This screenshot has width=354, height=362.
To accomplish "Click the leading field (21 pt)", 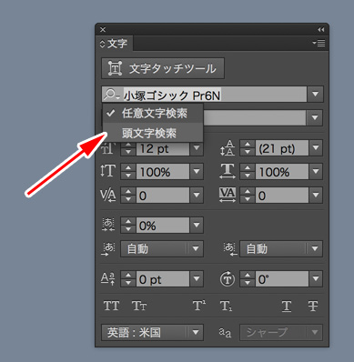I will pyautogui.click(x=282, y=148).
